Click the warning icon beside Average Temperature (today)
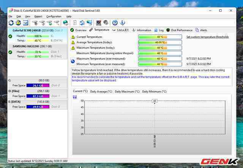 tap(73, 42)
